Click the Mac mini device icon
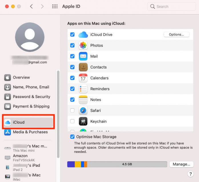The width and height of the screenshot is (199, 182). (x=7, y=148)
